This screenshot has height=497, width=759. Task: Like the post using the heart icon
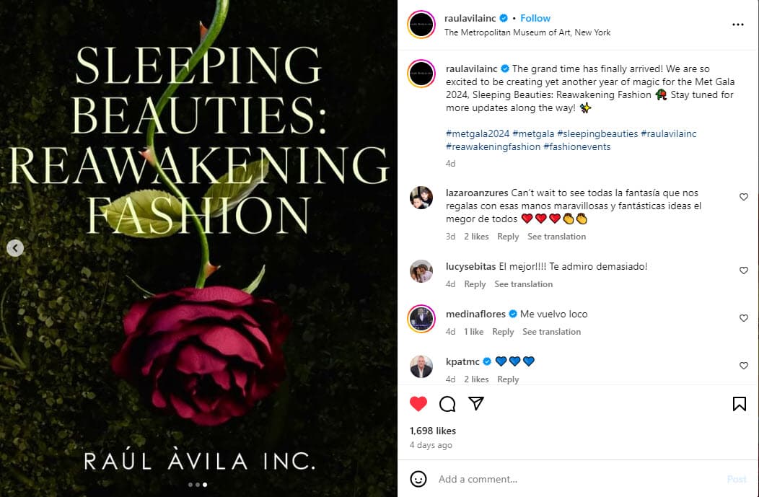tap(418, 404)
